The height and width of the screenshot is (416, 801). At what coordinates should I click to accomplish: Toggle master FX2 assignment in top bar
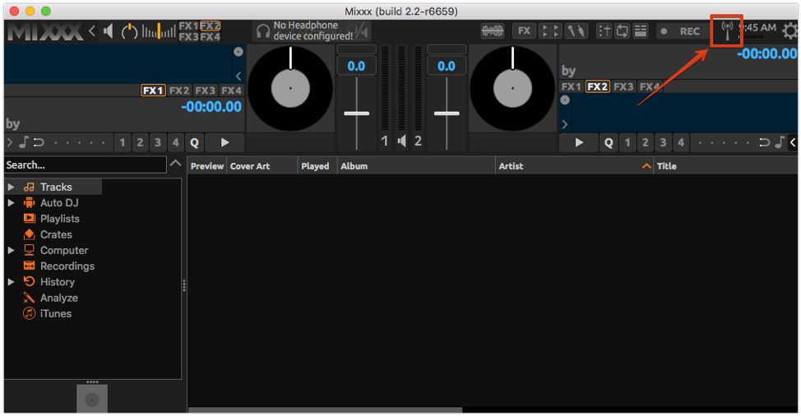pos(210,26)
